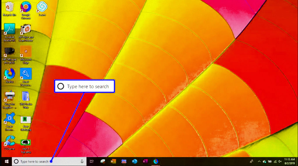
Task: Click the microphone icon in search box
Action: pos(82,161)
